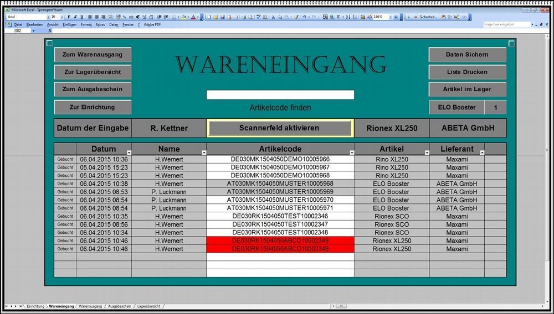This screenshot has width=554, height=314.
Task: Toggle underline formatting in the toolbar
Action: tap(81, 17)
